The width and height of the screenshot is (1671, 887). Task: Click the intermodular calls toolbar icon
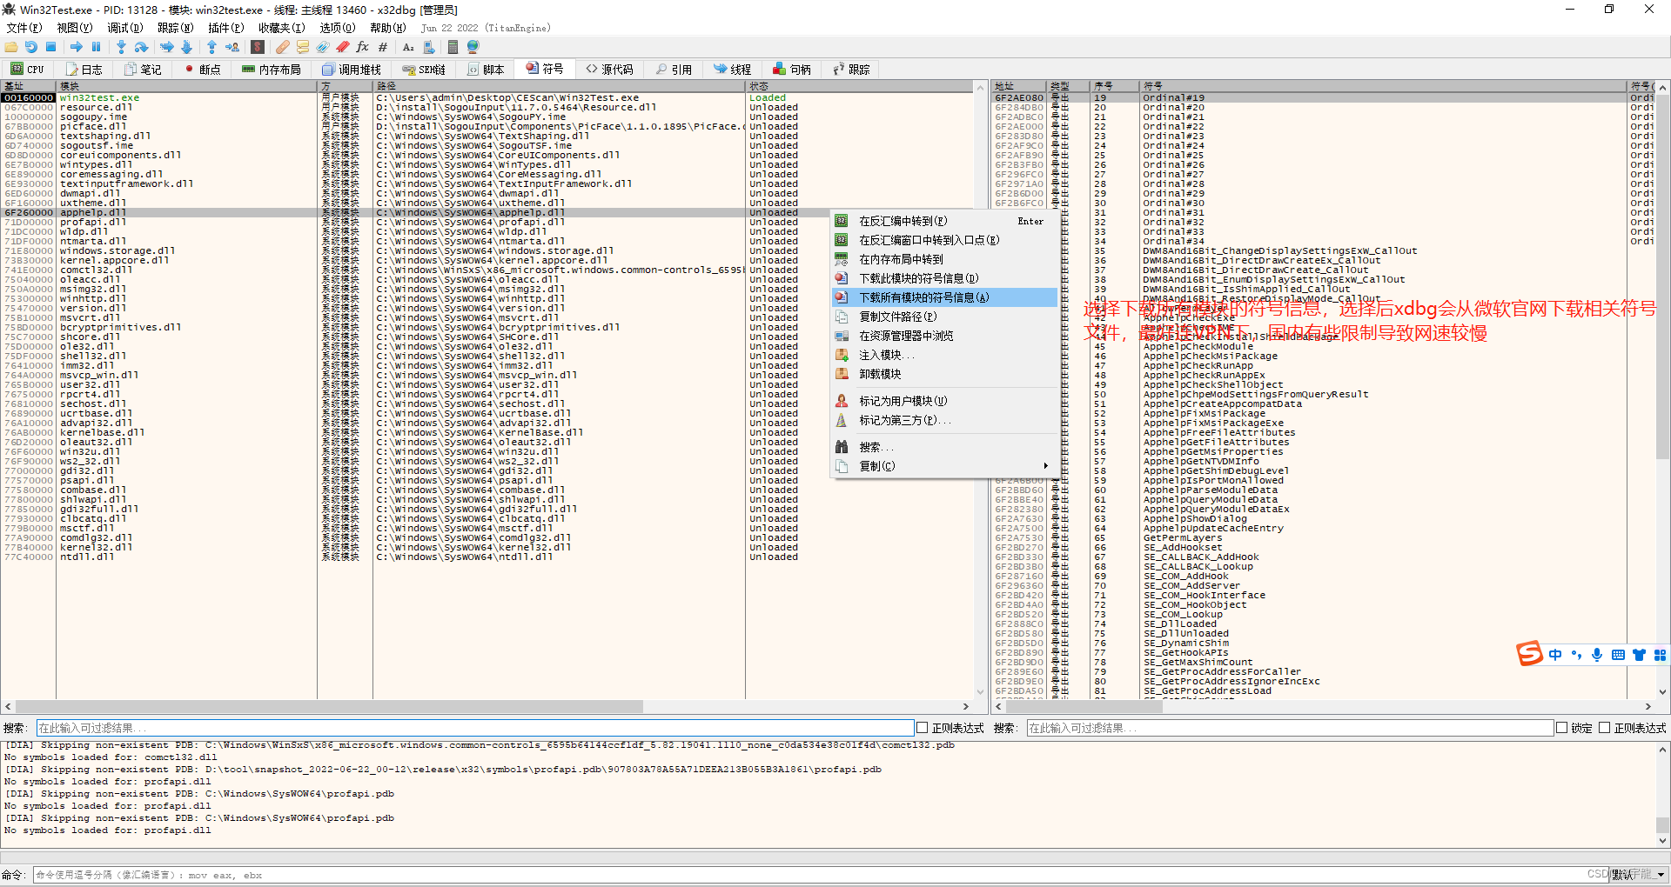click(x=428, y=47)
